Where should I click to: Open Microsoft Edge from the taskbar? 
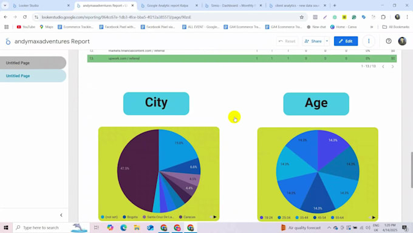tap(123, 228)
